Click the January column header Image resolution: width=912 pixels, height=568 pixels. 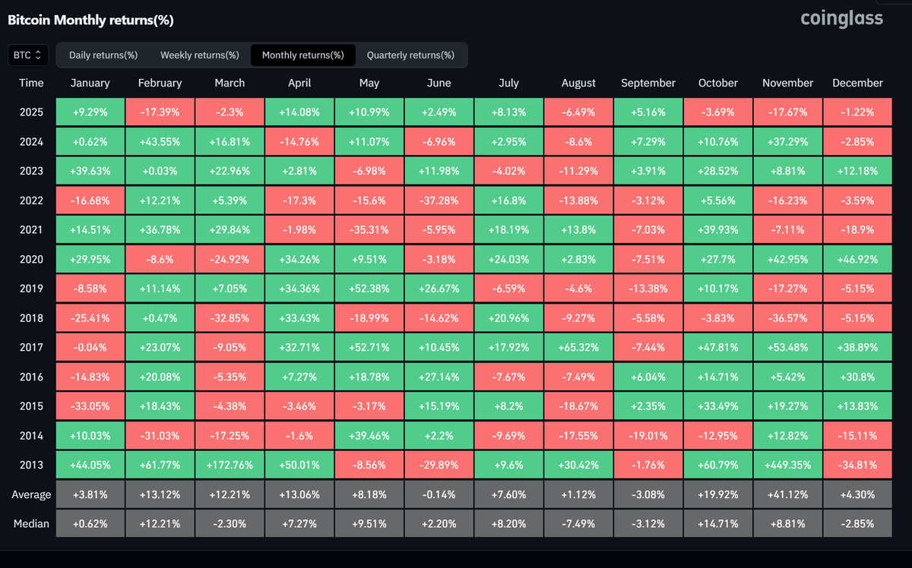[90, 83]
